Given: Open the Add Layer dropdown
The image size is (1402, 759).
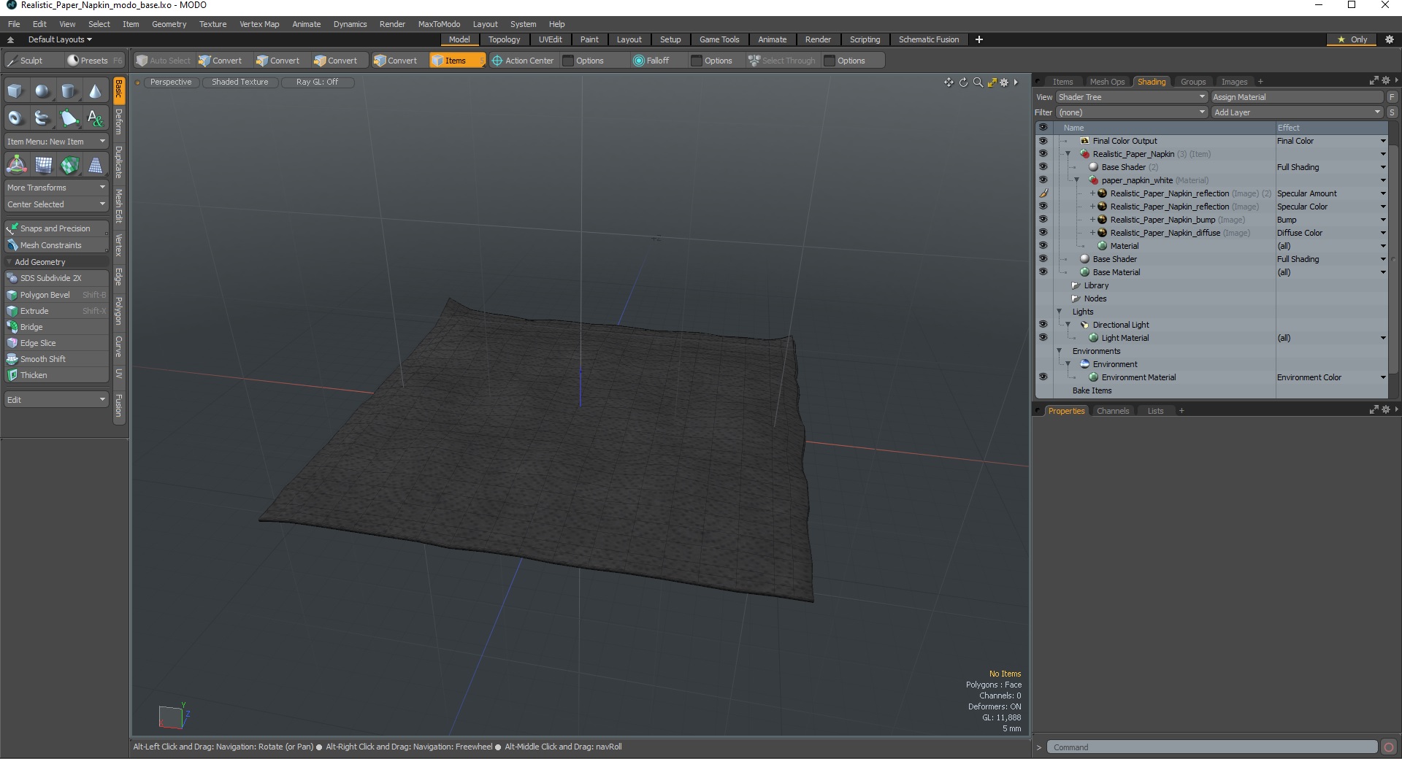Looking at the screenshot, I should [x=1297, y=112].
